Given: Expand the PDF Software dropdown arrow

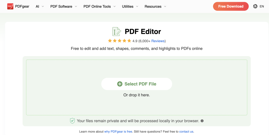Looking at the screenshot, I should tap(76, 7).
